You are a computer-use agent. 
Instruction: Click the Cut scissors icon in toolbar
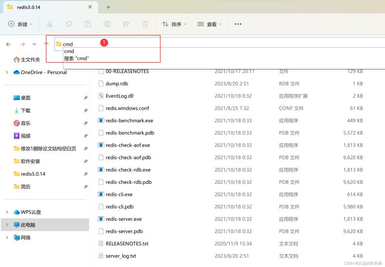50,24
